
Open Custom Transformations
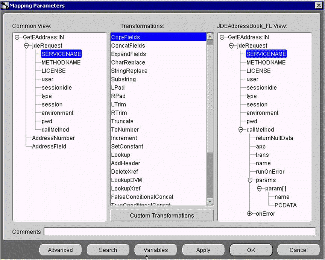(162, 216)
